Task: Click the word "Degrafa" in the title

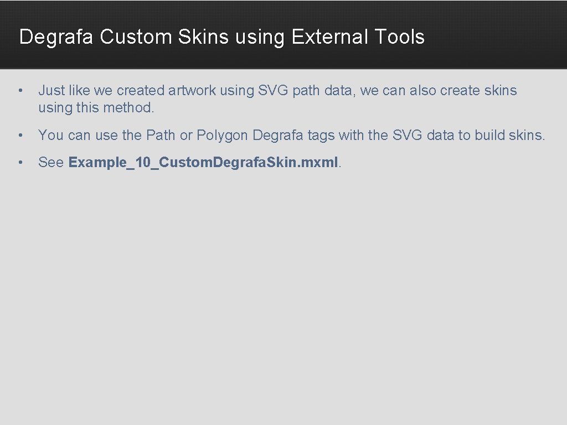Action: point(56,37)
